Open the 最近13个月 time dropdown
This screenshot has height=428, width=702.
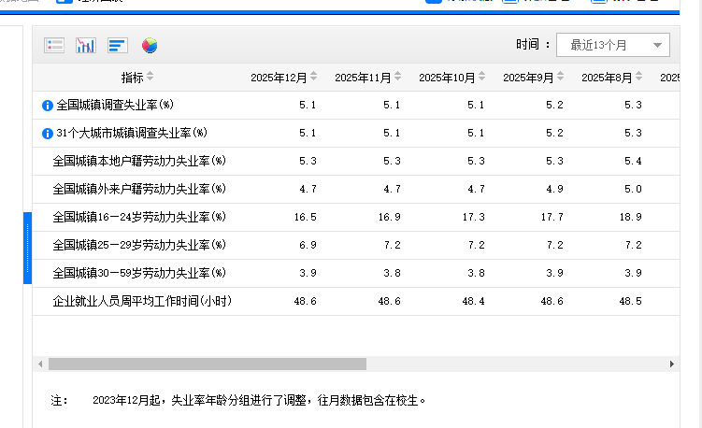click(x=613, y=45)
